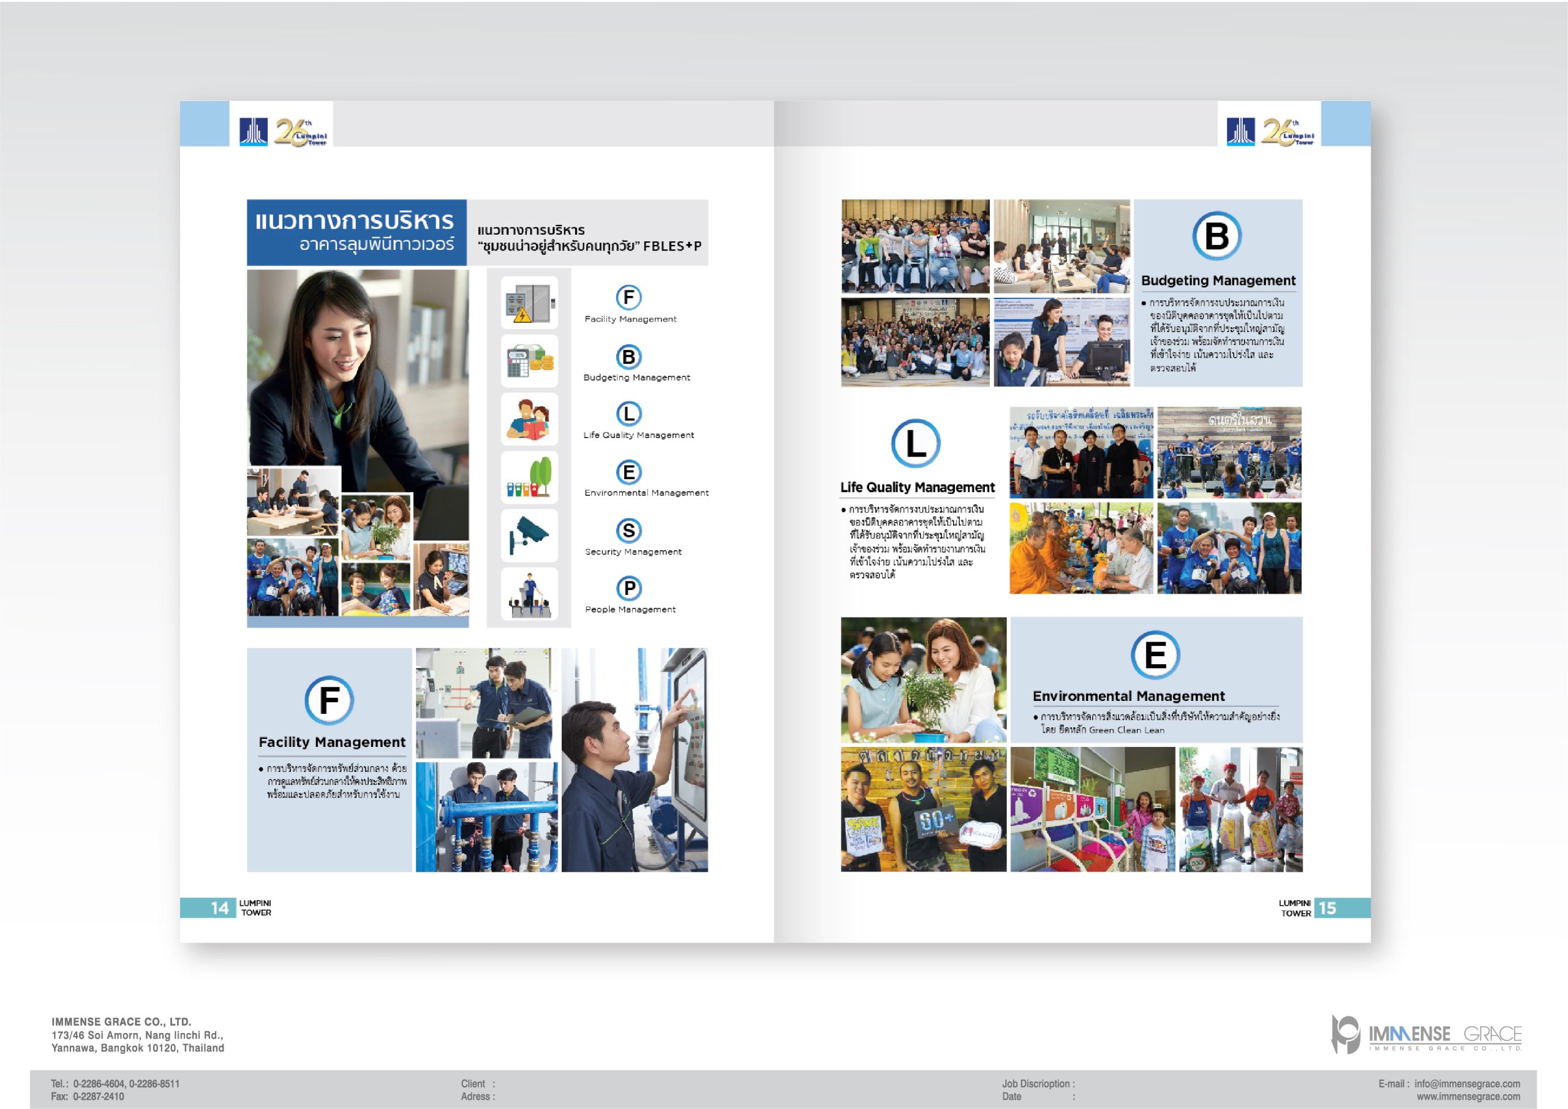Click the Immense Grace company logo
Screen dimensions: 1568x1109
point(1426,1034)
